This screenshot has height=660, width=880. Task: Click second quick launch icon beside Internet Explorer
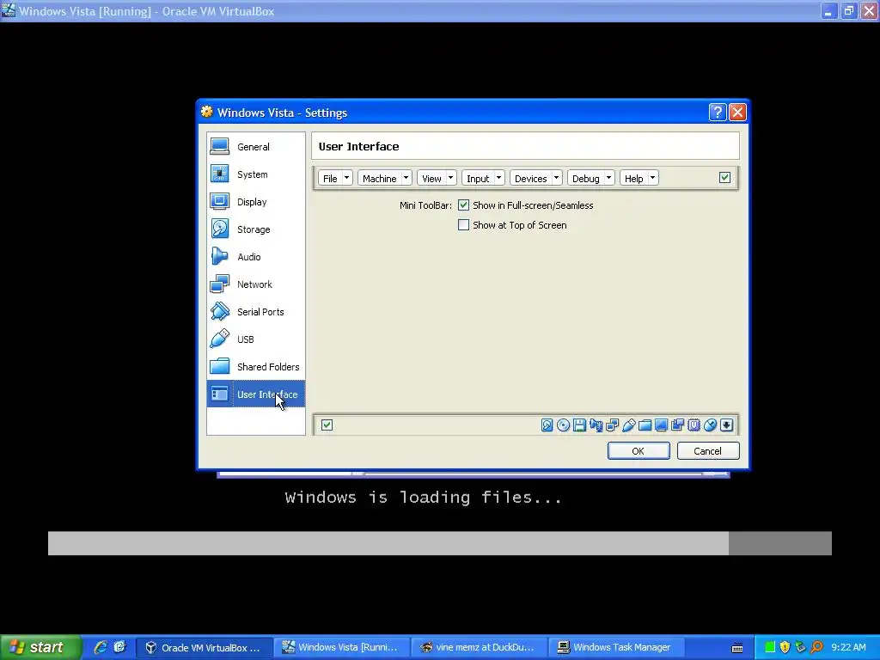pos(119,647)
